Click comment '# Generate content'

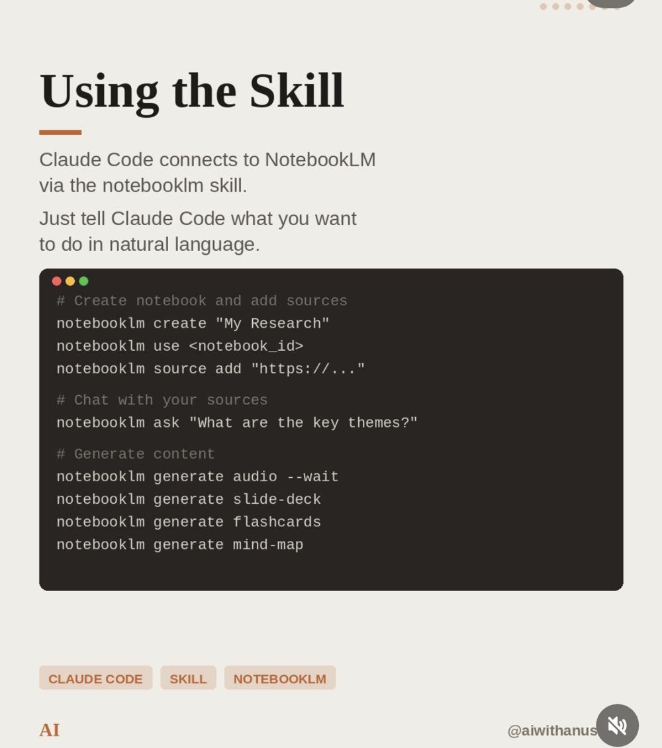coord(136,453)
